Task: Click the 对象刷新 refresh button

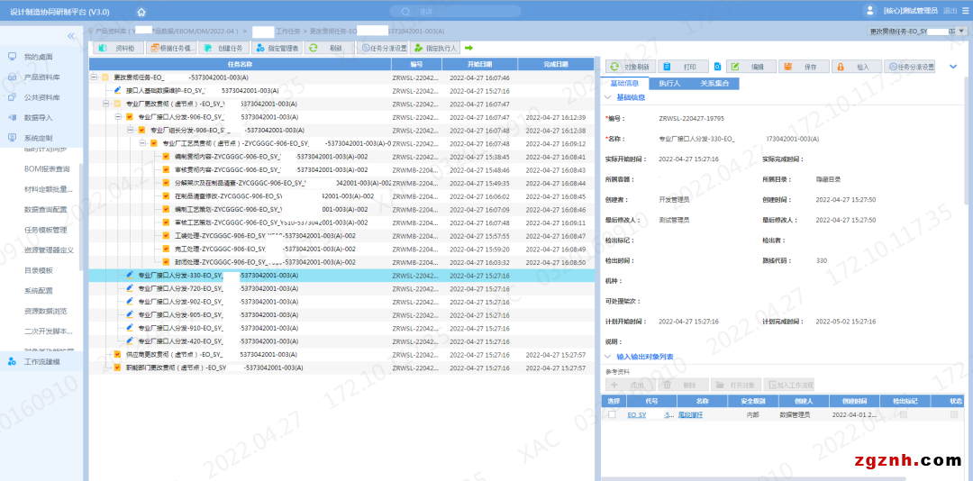Action: 629,67
